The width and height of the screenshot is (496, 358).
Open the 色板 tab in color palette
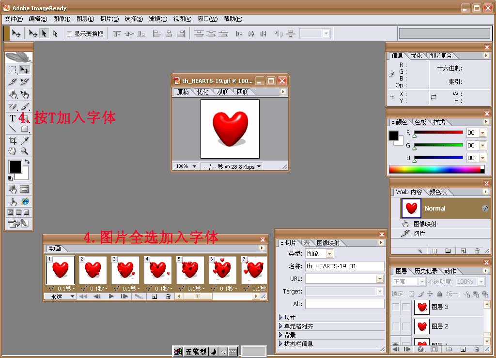pos(420,122)
